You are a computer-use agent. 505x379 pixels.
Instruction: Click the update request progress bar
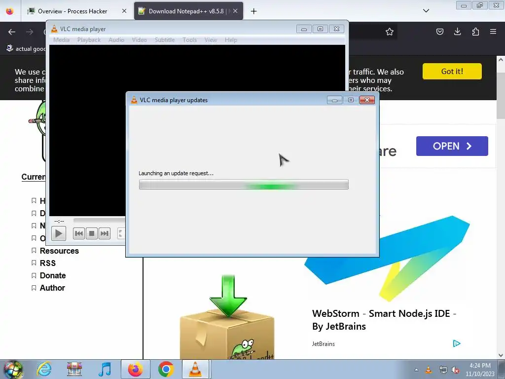click(x=244, y=185)
